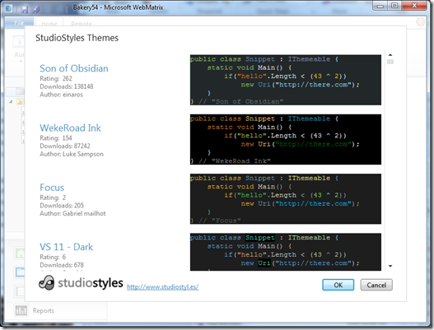
Task: Click the text 'Author: Gabriel mailhot'
Action: (72, 213)
